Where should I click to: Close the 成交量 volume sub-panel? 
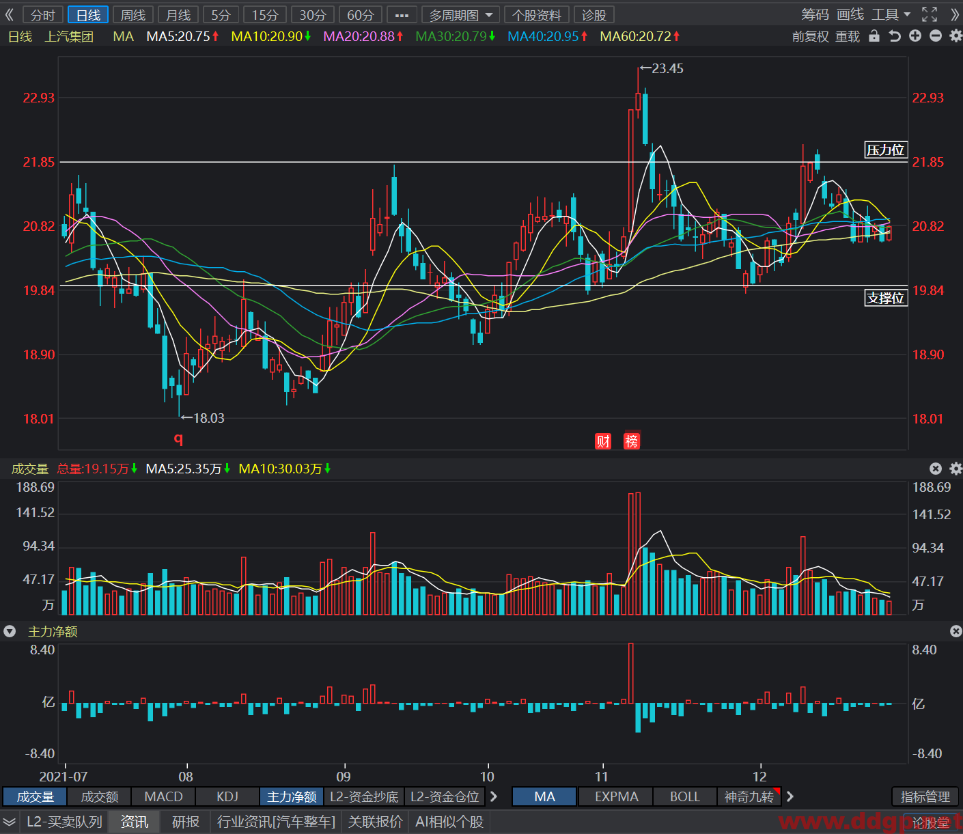click(x=936, y=469)
